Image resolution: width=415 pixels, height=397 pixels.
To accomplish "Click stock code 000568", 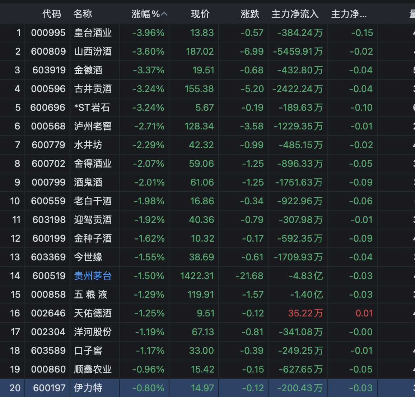I will 48,126.
